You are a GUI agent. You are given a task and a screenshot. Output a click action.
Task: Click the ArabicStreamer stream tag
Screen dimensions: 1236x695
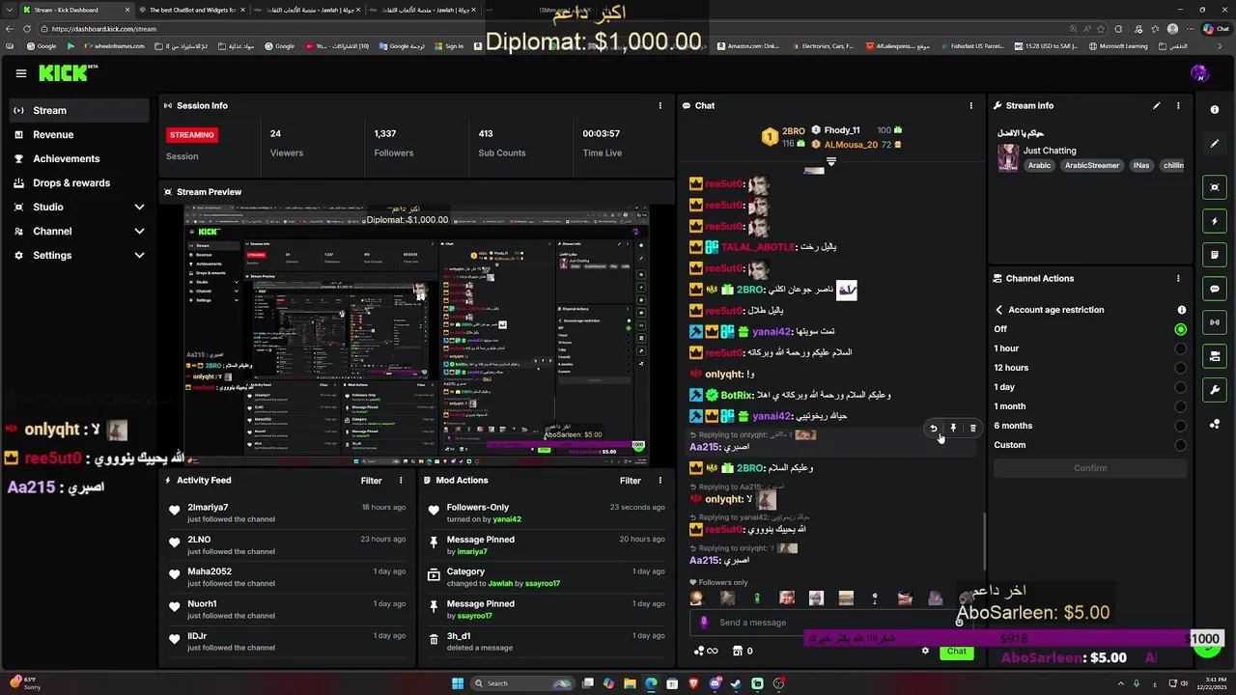[x=1092, y=165]
